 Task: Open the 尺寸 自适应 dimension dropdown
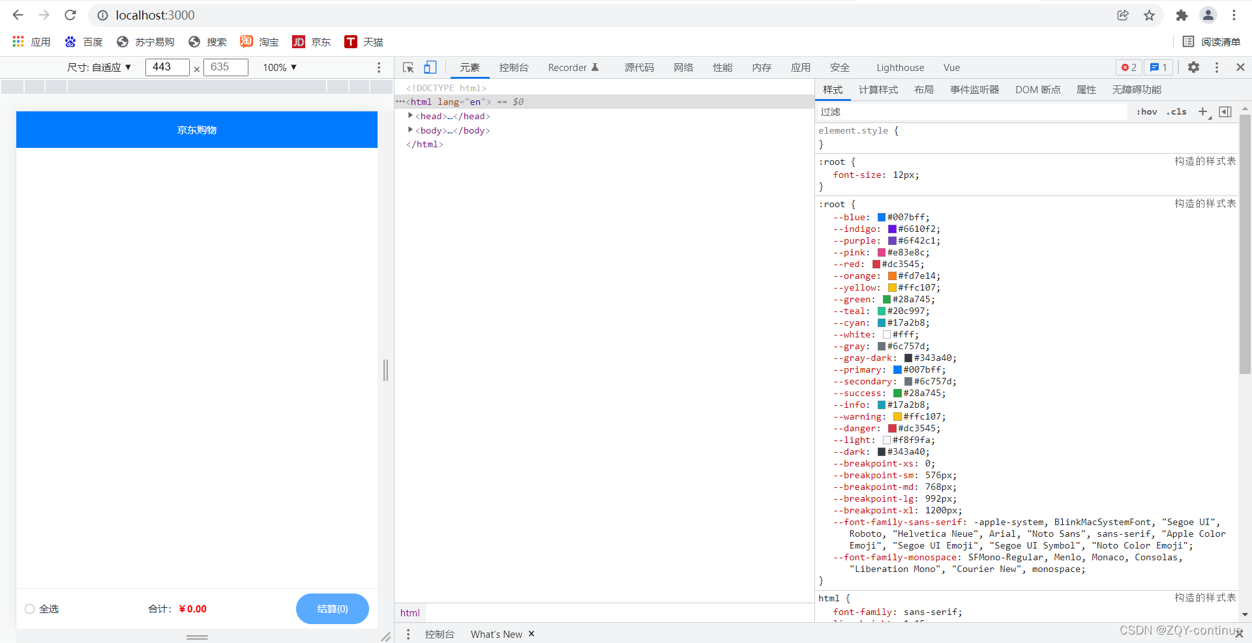99,67
